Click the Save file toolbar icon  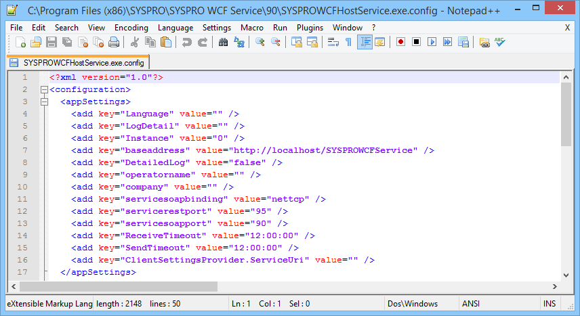tap(51, 42)
